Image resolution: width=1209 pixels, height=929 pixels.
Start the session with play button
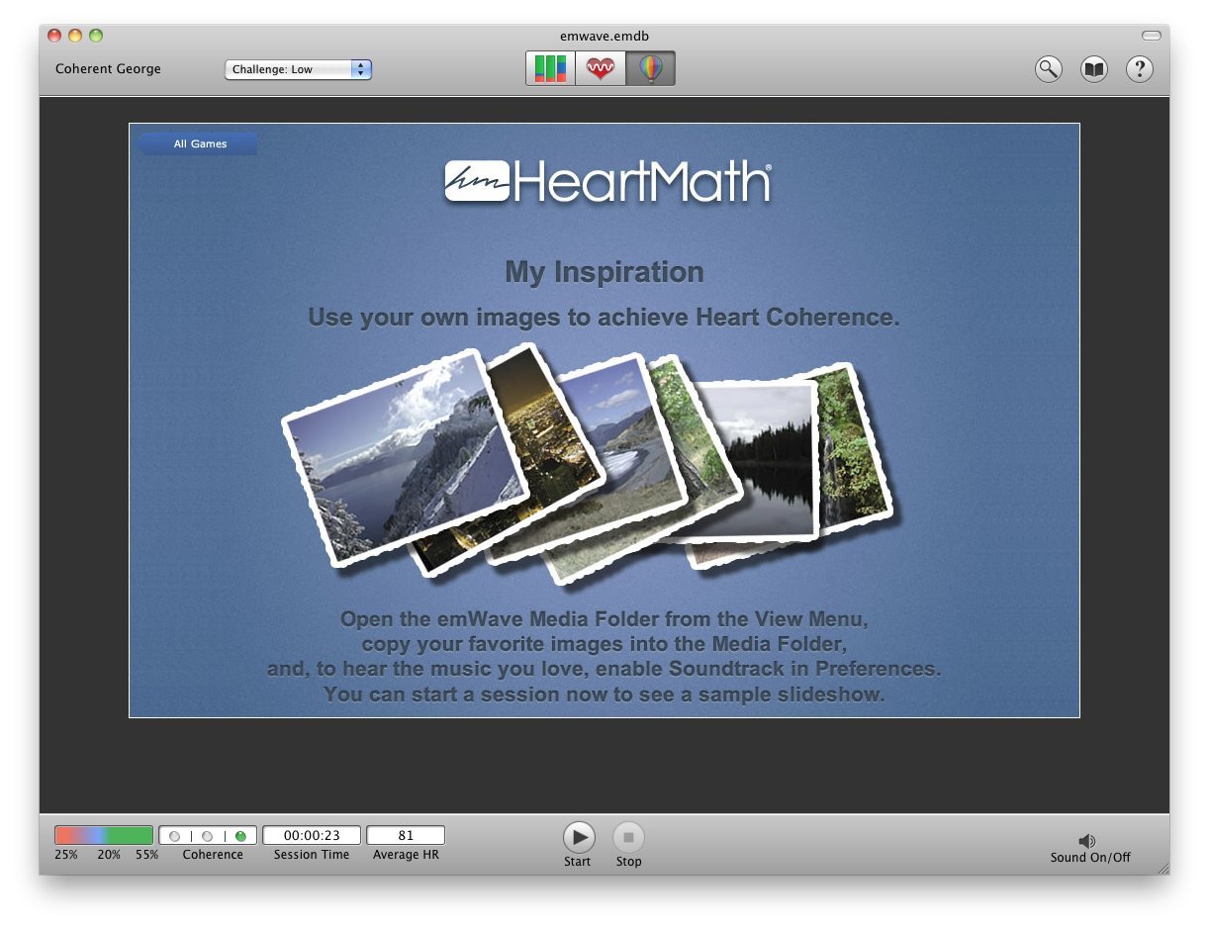pyautogui.click(x=579, y=838)
